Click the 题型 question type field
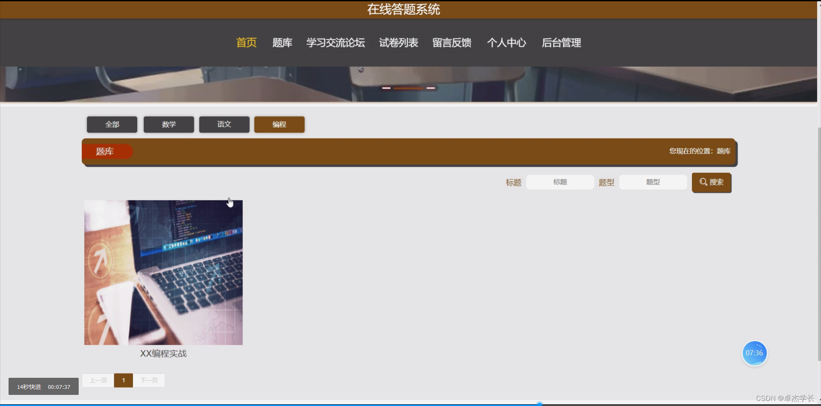The width and height of the screenshot is (821, 406). 653,182
